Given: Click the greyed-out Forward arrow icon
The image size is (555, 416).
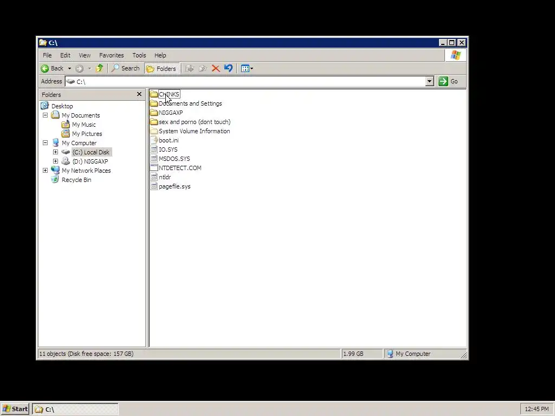Looking at the screenshot, I should (79, 68).
